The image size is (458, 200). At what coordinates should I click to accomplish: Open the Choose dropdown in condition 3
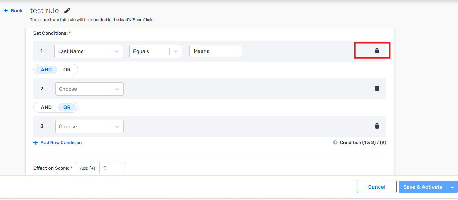point(89,127)
